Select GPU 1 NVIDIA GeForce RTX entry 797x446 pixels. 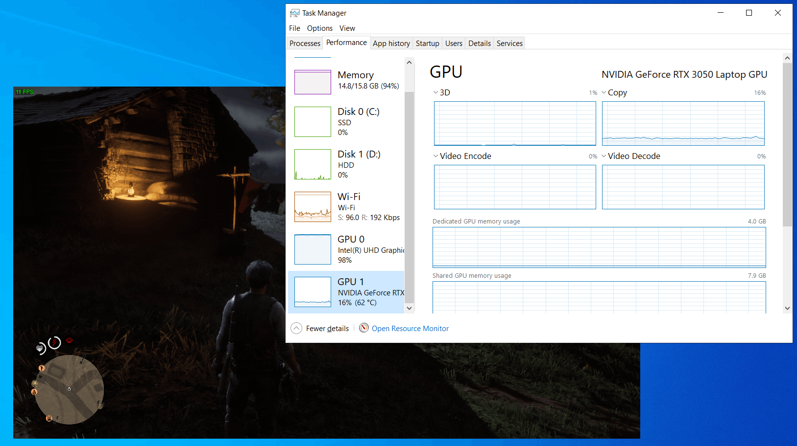click(x=346, y=292)
